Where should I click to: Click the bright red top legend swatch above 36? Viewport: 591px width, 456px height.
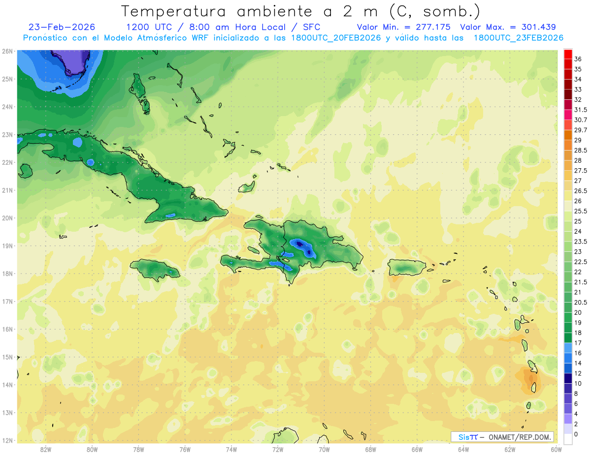coord(568,54)
